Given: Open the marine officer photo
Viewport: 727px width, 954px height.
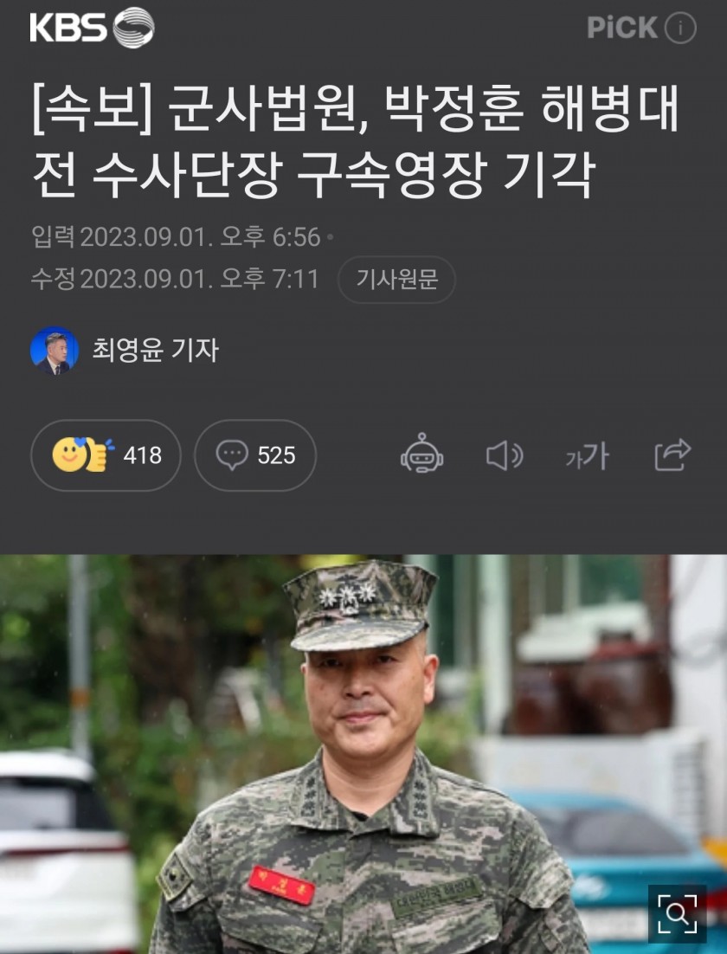Looking at the screenshot, I should tap(363, 754).
